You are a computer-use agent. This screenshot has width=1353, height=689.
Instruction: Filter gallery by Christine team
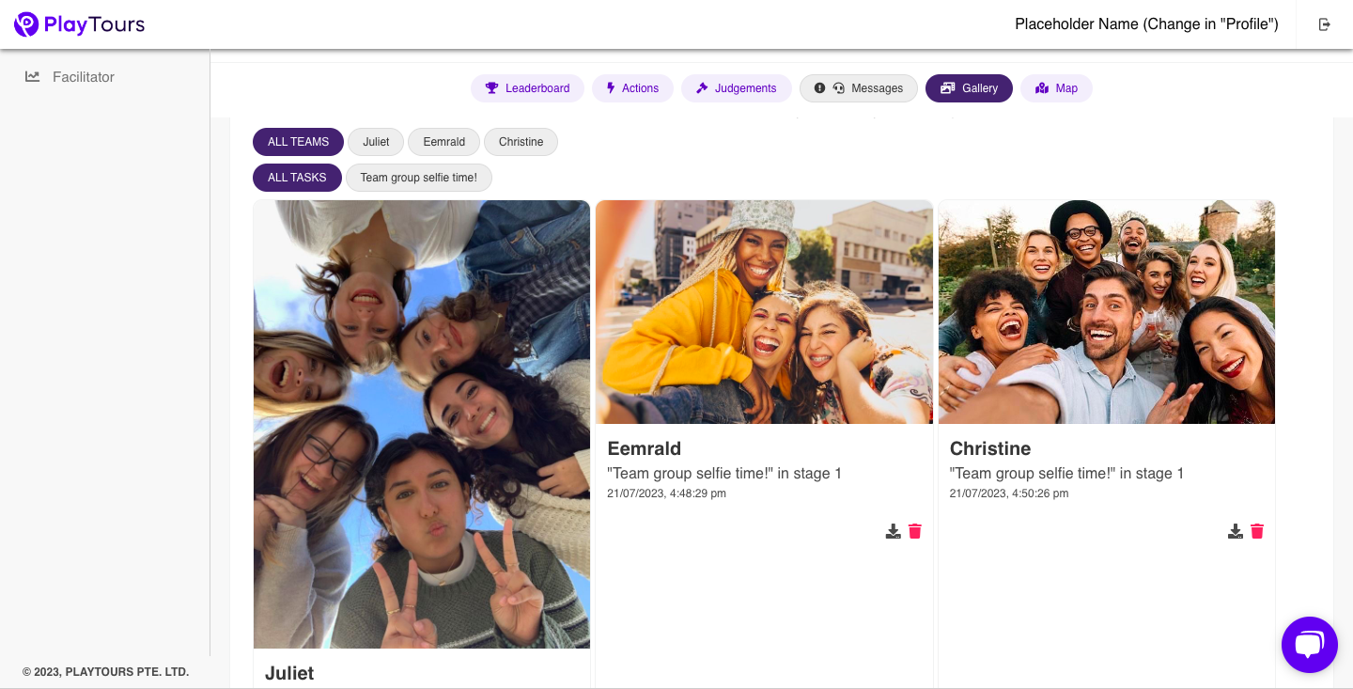point(521,142)
